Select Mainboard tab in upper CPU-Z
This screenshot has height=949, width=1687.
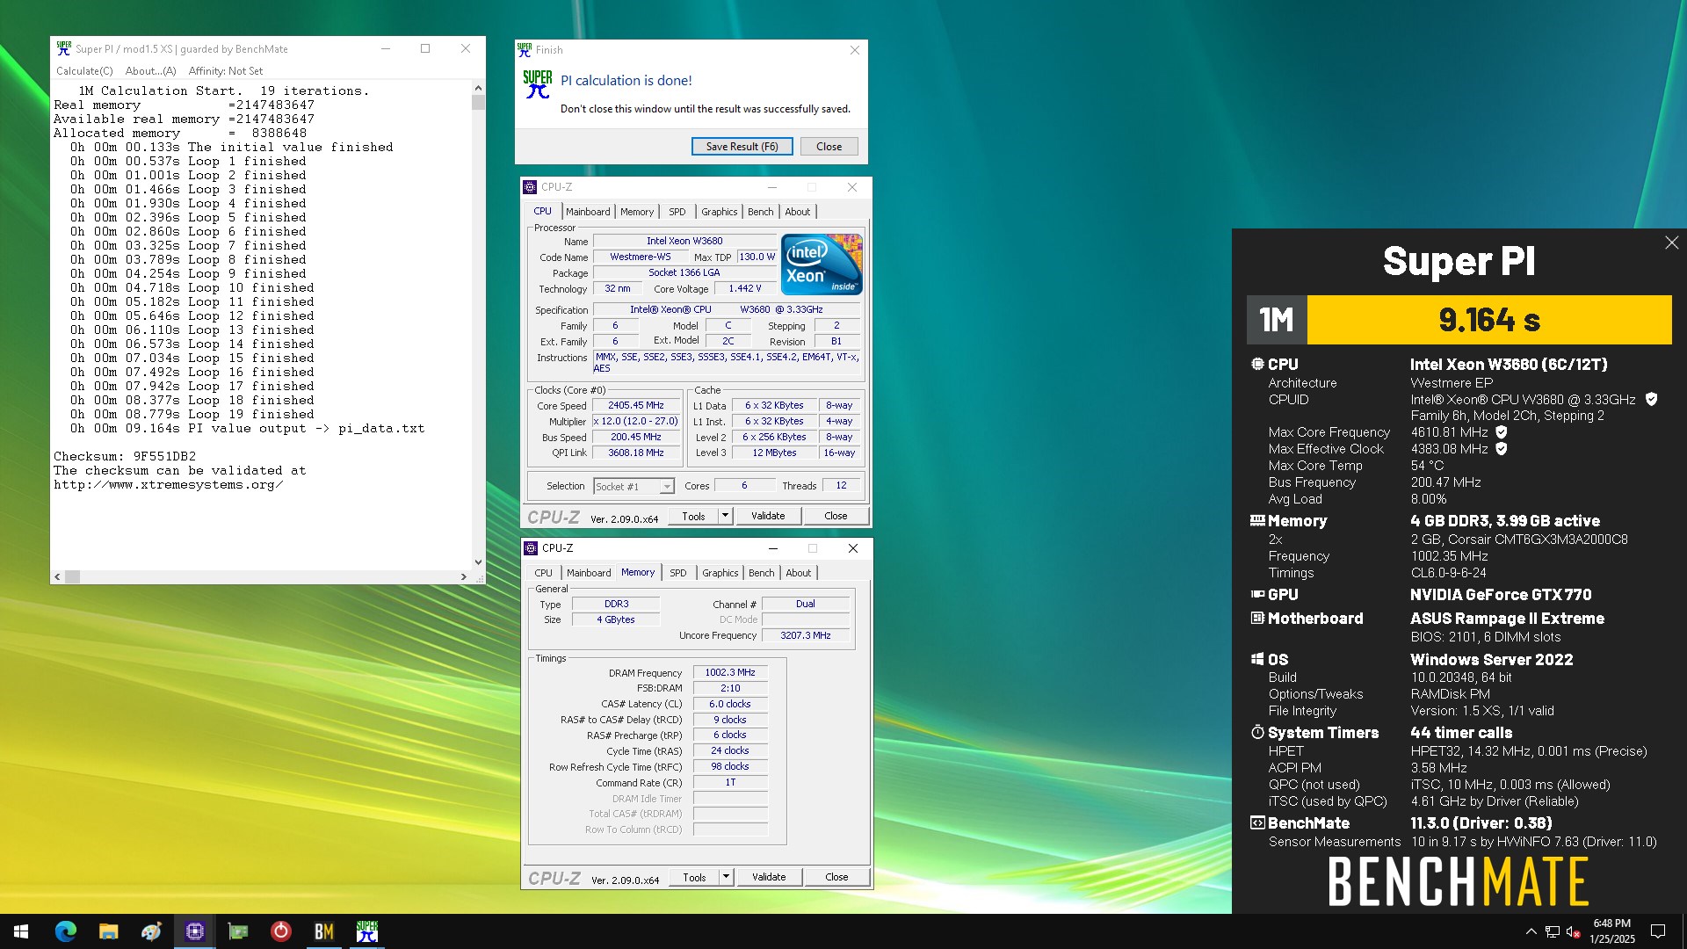[x=588, y=212]
